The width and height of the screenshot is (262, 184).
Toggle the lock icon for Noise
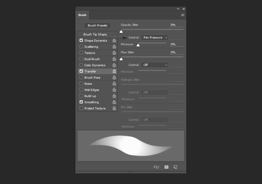(x=114, y=84)
